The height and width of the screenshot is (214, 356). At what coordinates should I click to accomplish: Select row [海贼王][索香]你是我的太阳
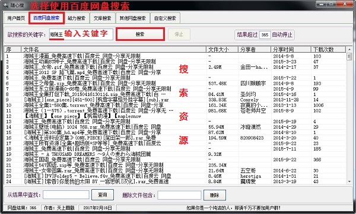[x=175, y=181]
